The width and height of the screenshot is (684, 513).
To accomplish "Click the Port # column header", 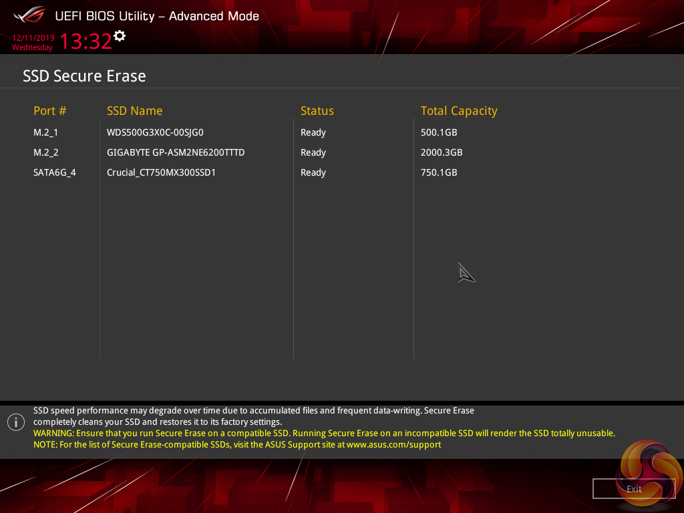I will (49, 111).
